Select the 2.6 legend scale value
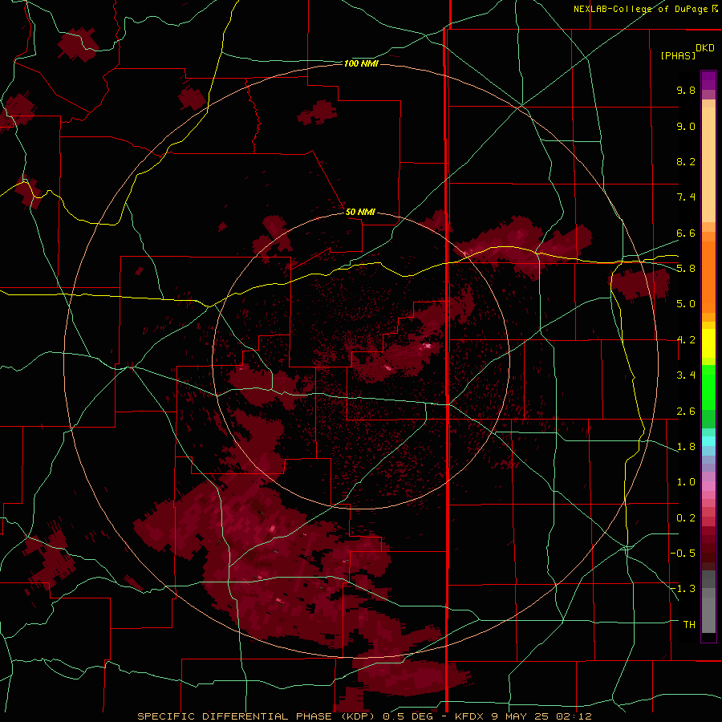722x722 pixels. tap(686, 412)
